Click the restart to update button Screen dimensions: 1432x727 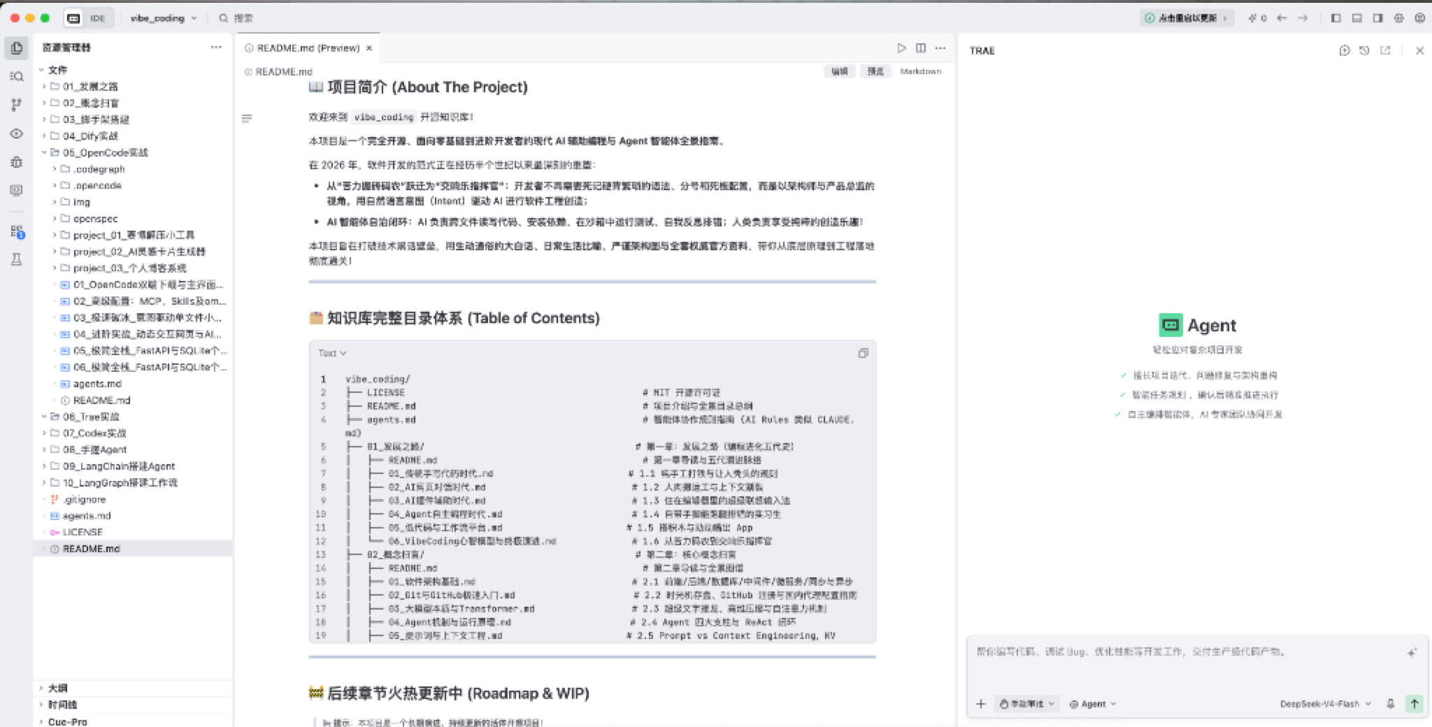[1187, 18]
